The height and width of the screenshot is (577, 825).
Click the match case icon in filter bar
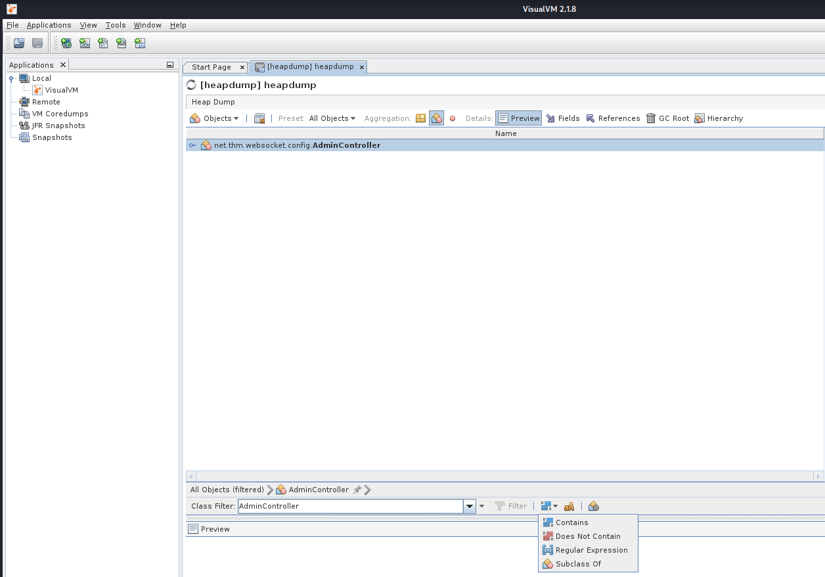point(569,506)
